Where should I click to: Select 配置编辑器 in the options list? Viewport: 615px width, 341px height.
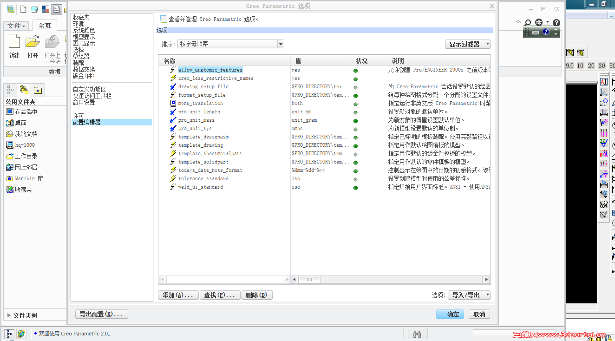click(x=112, y=122)
